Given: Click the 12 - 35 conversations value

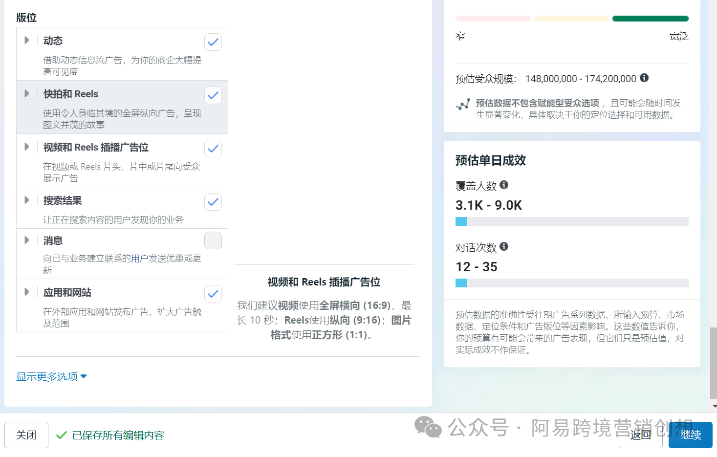Looking at the screenshot, I should (x=477, y=267).
